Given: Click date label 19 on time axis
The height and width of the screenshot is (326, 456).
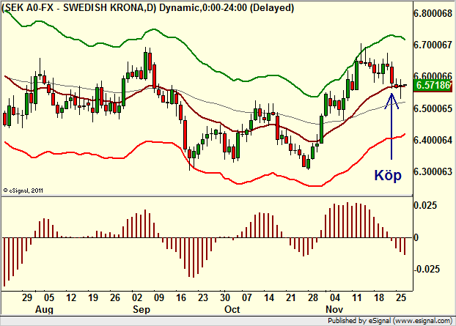Looking at the screenshot, I should (93, 298).
